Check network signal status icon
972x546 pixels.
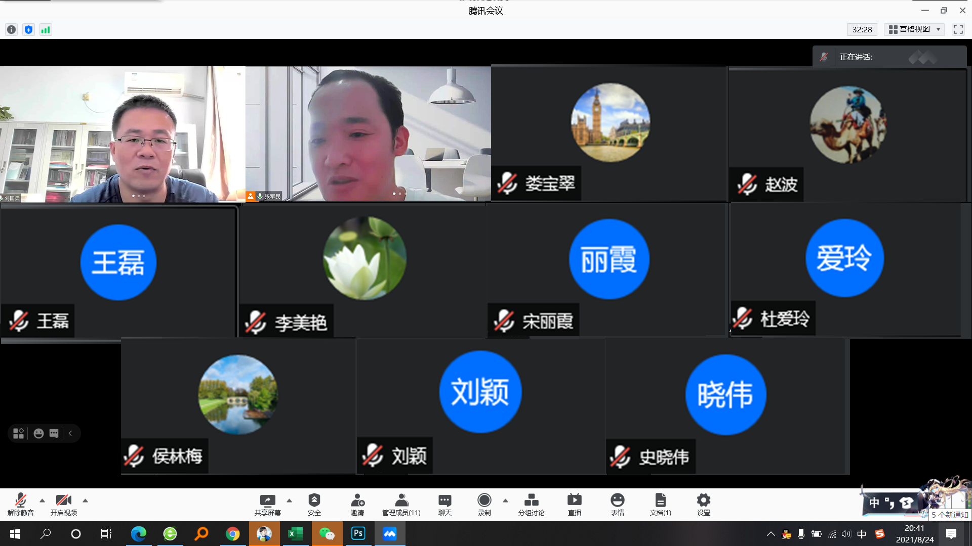click(46, 30)
